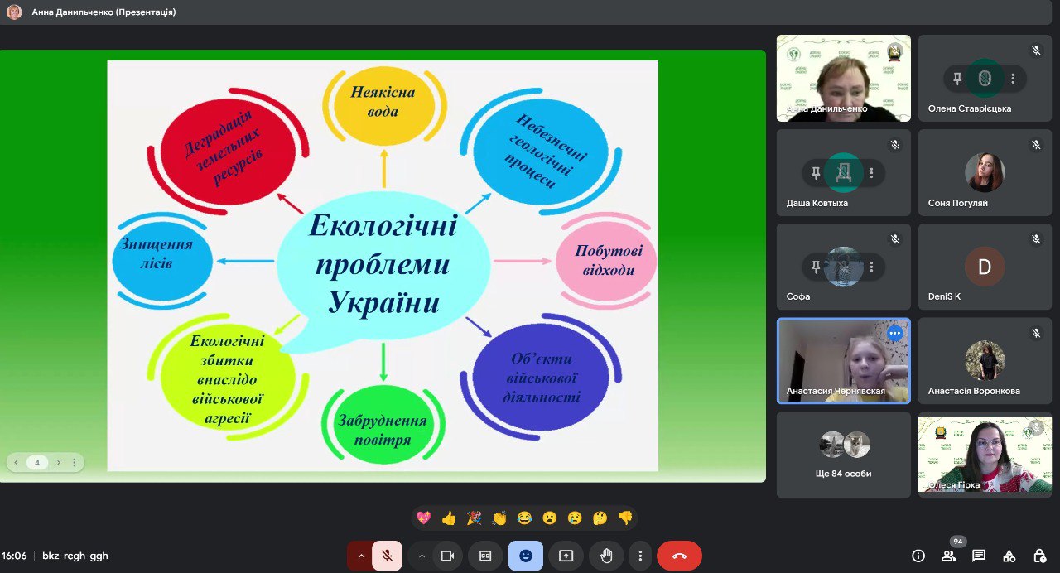This screenshot has width=1060, height=573.
Task: Send party popper reaction
Action: (x=474, y=518)
